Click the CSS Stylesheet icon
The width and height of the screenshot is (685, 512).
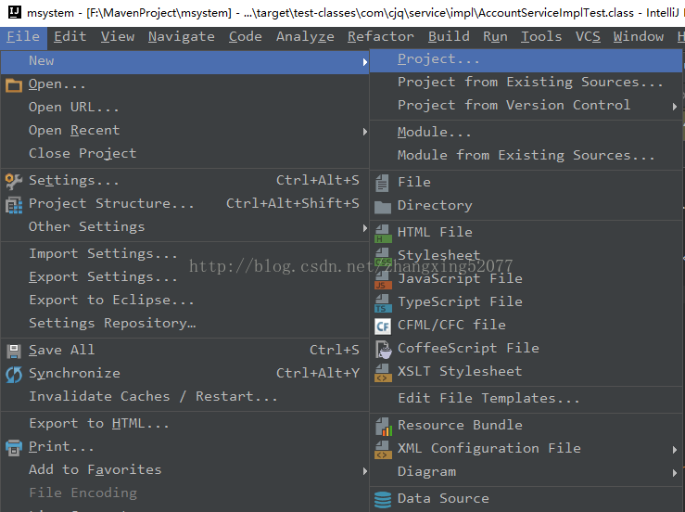pyautogui.click(x=383, y=257)
